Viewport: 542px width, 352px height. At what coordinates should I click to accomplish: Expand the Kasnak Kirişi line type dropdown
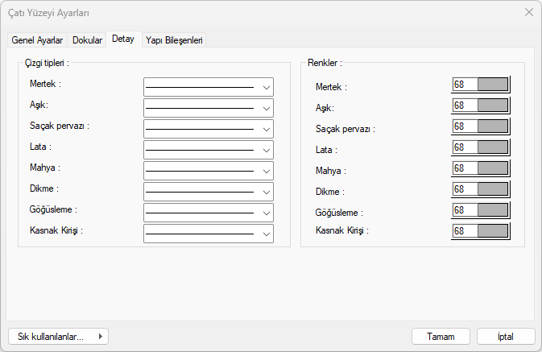tap(265, 234)
